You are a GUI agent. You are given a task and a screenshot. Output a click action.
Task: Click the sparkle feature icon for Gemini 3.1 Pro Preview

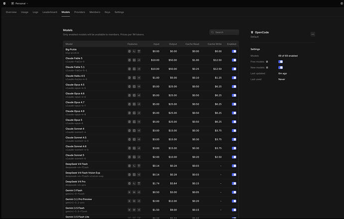point(134,201)
